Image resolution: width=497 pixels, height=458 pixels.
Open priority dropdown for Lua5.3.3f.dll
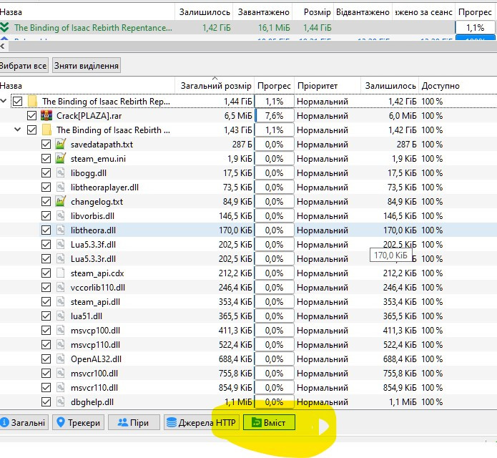click(x=327, y=245)
